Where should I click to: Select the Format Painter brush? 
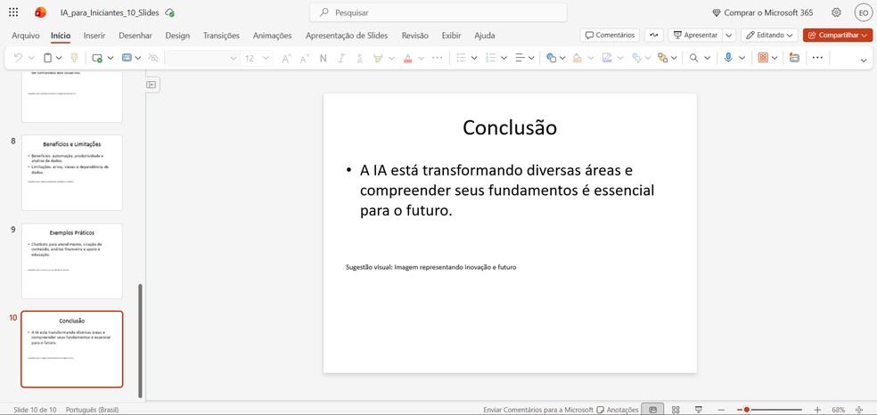point(74,58)
